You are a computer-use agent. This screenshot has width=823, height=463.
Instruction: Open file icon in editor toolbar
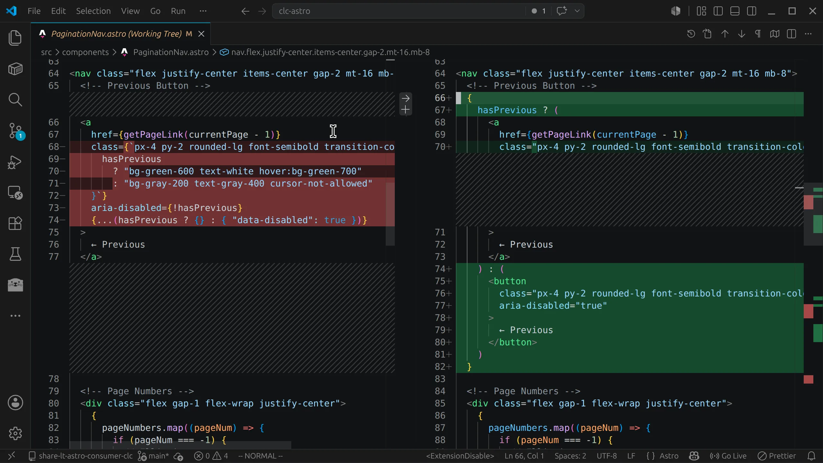pos(708,34)
